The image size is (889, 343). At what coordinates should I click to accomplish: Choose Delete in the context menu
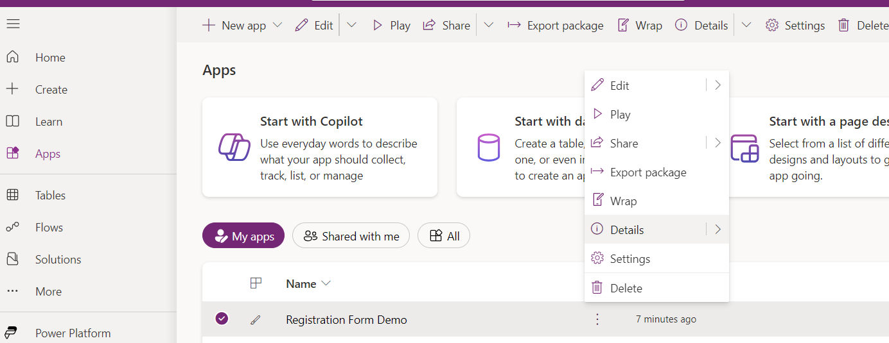(x=656, y=288)
